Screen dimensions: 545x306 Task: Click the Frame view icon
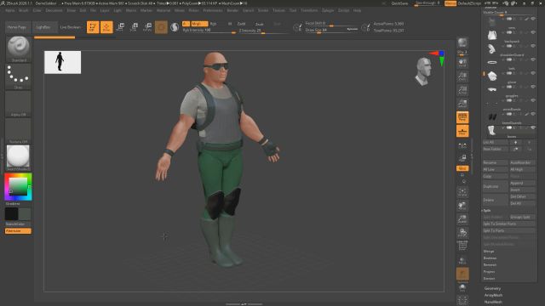pos(462,192)
